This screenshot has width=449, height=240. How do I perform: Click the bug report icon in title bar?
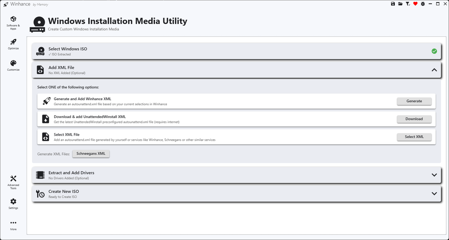[x=423, y=4]
